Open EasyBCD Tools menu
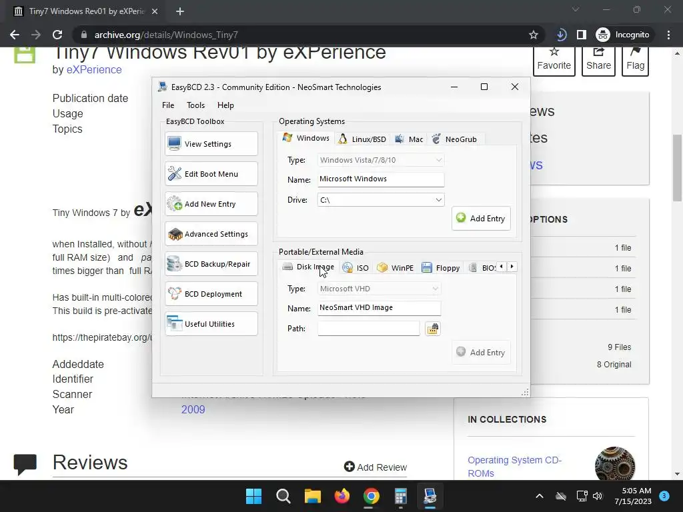 pyautogui.click(x=195, y=105)
